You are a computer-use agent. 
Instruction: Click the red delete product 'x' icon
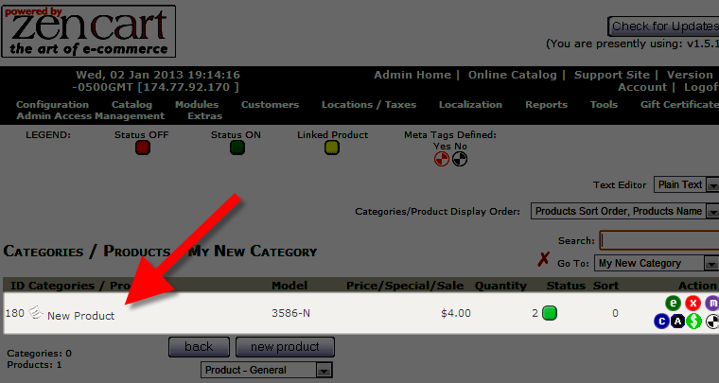693,304
